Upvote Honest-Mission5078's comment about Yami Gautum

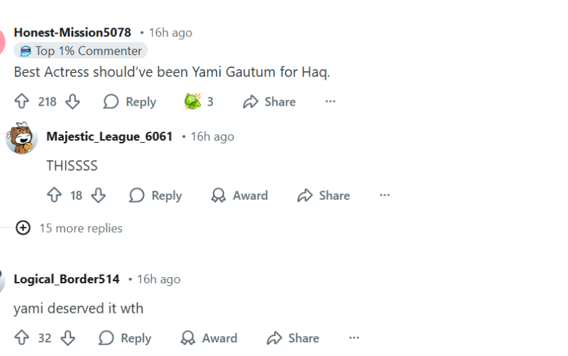click(22, 102)
